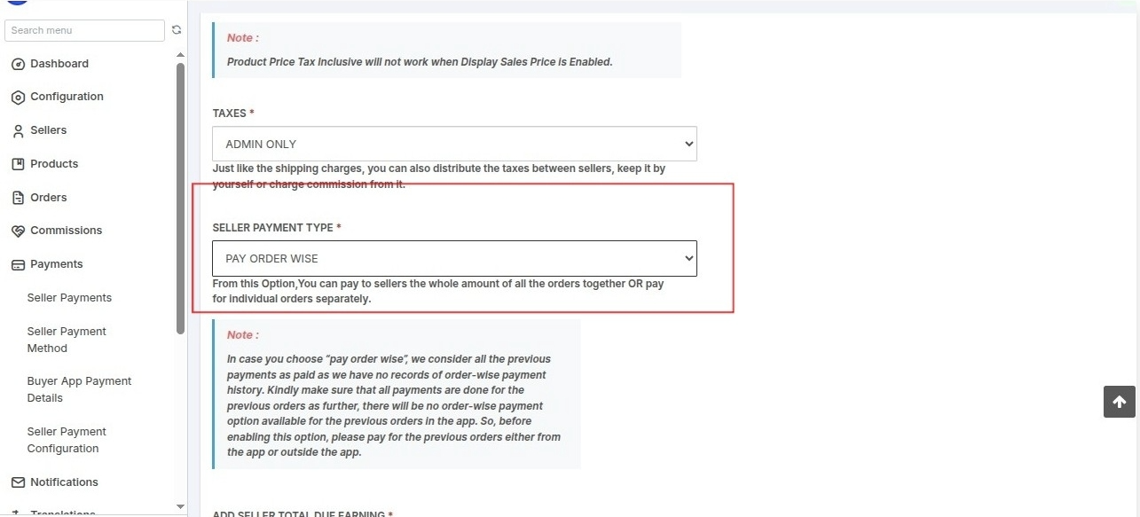This screenshot has height=517, width=1140.
Task: Click the Sellers person icon
Action: click(18, 131)
